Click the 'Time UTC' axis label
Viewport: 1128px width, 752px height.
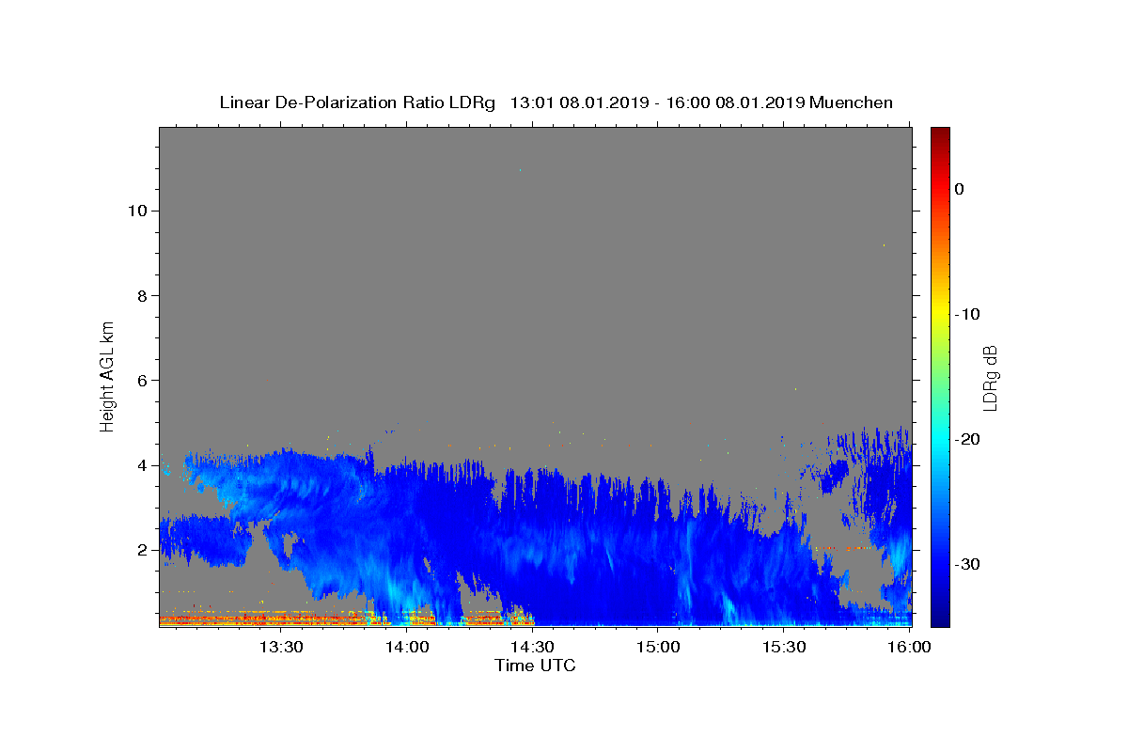pyautogui.click(x=535, y=666)
